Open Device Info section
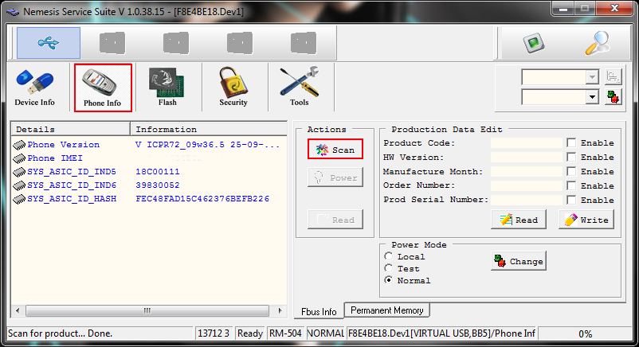This screenshot has height=347, width=639. coord(34,88)
